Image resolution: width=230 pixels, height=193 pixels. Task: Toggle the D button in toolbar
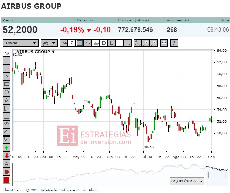tap(104, 43)
